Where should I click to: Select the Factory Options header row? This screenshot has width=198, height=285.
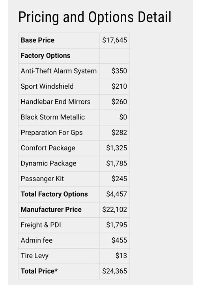[74, 56]
